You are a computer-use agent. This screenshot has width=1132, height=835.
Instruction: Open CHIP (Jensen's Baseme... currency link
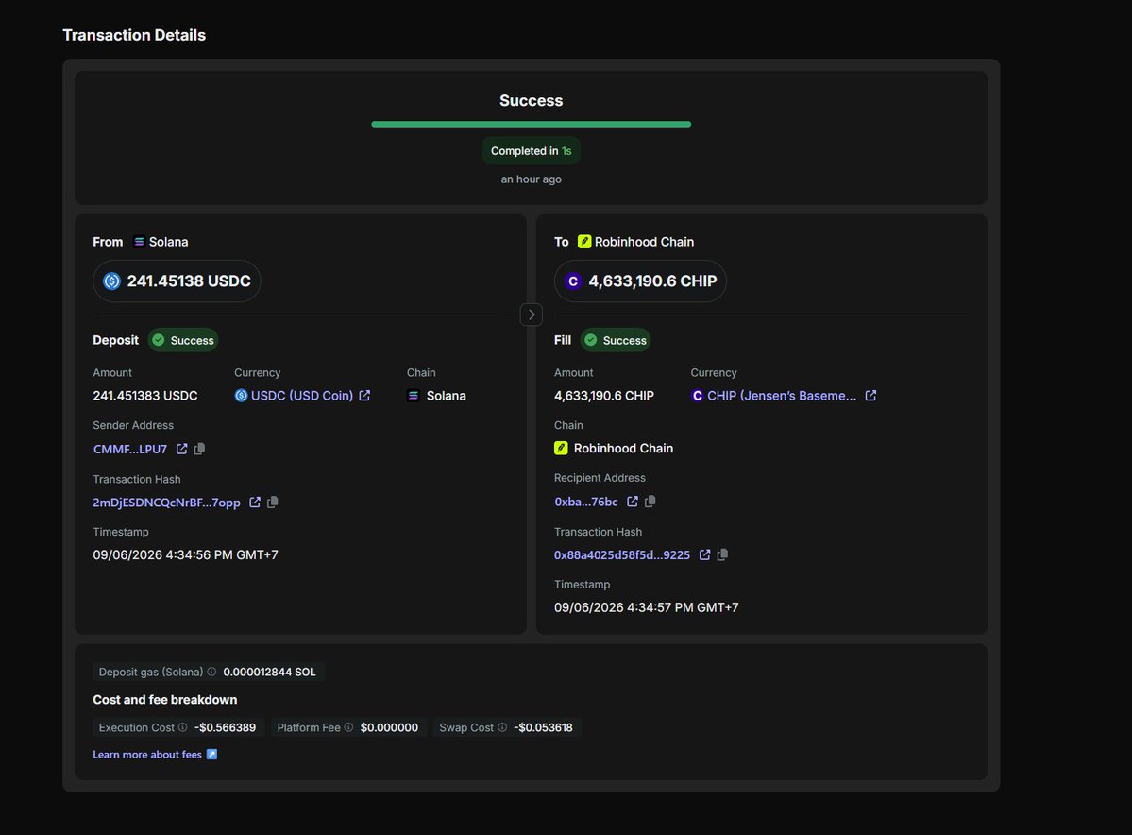782,396
